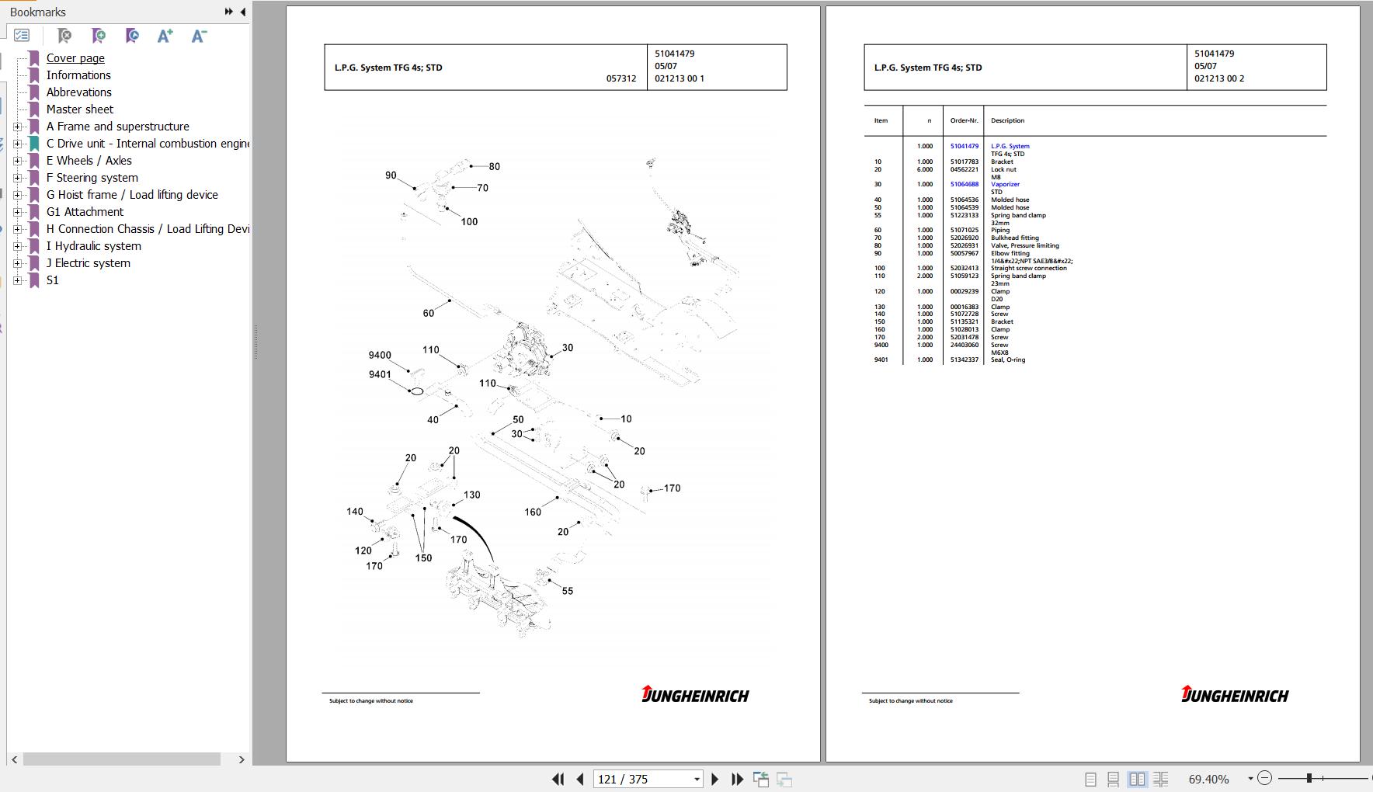The image size is (1373, 792).
Task: Open the Cover page bookmark
Action: tap(75, 58)
